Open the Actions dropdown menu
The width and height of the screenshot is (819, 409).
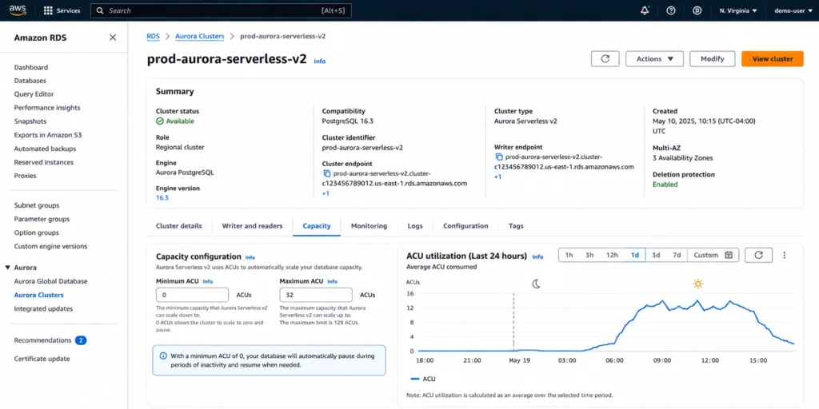click(x=654, y=59)
